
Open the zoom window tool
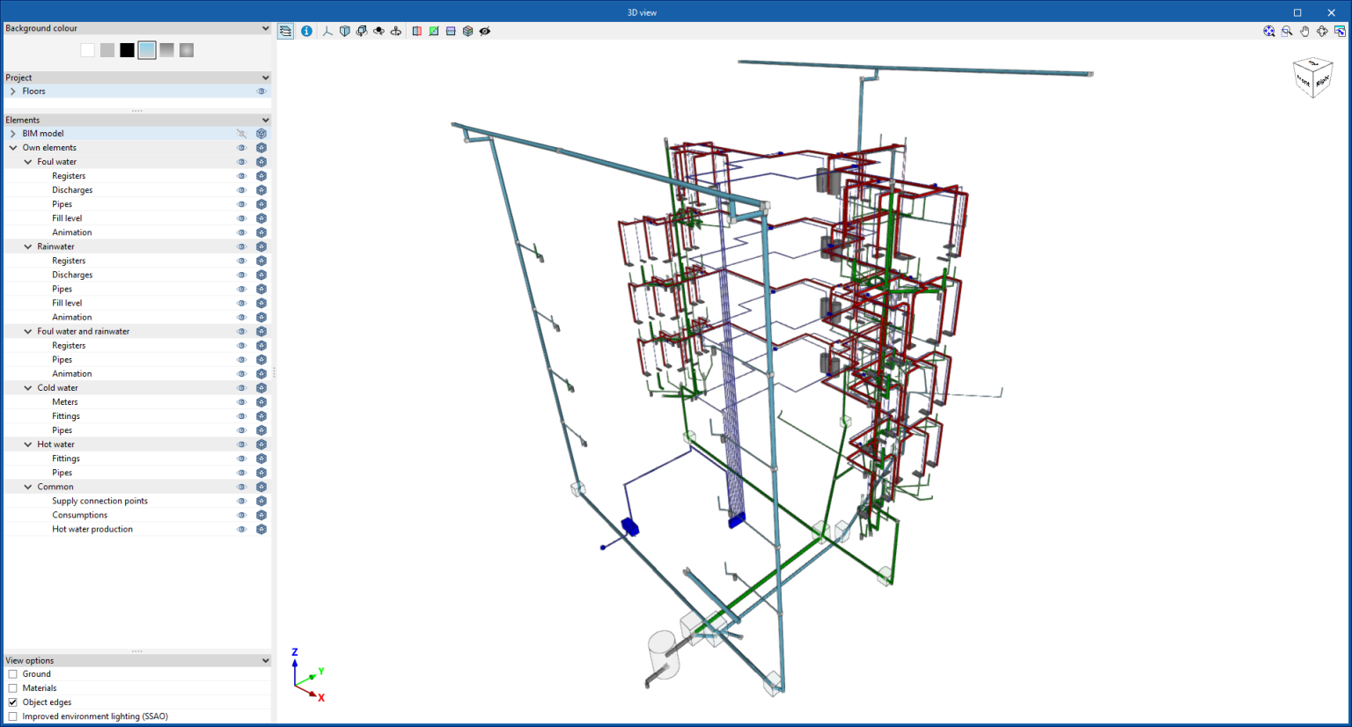tap(1286, 31)
